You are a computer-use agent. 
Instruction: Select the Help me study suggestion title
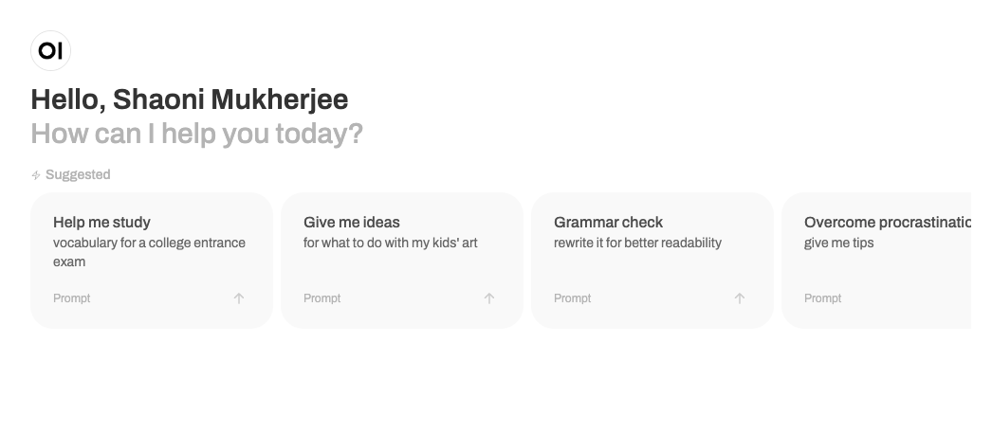pyautogui.click(x=101, y=223)
